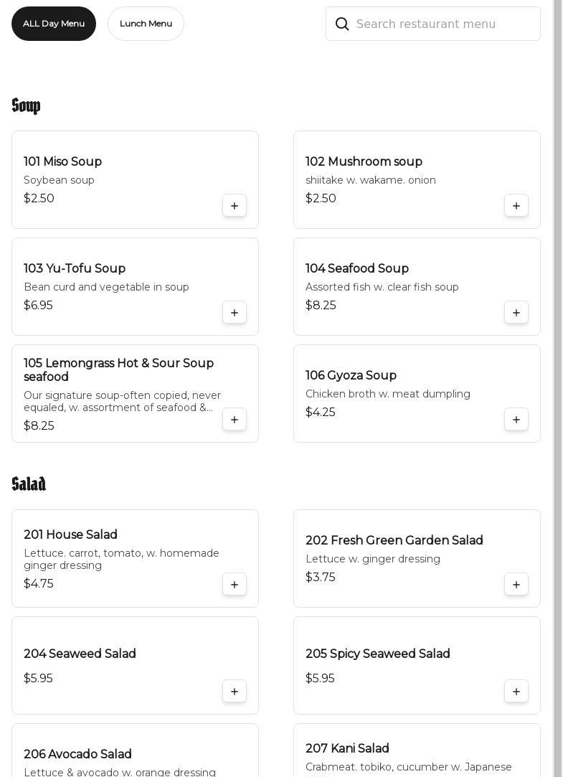Open 207 Kani Salad item details
Image resolution: width=563 pixels, height=777 pixels.
click(347, 748)
